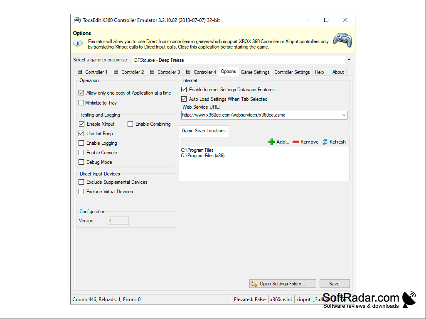Click the Controller 2 tab status icon
426x319 pixels.
pyautogui.click(x=116, y=72)
